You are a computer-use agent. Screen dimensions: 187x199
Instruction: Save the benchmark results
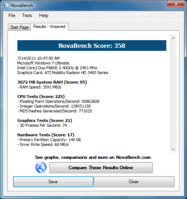tap(53, 182)
